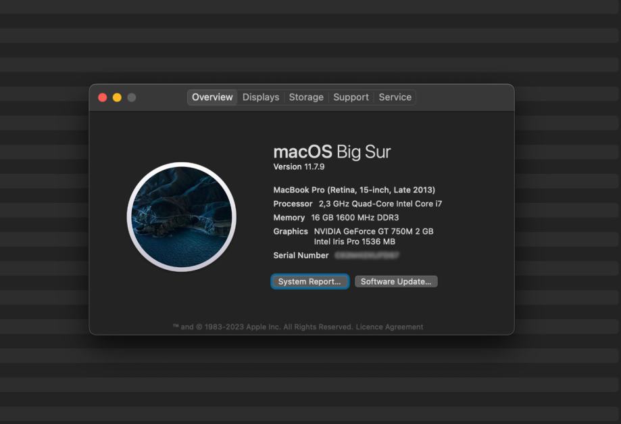Open Software Update...
The height and width of the screenshot is (424, 621).
396,281
